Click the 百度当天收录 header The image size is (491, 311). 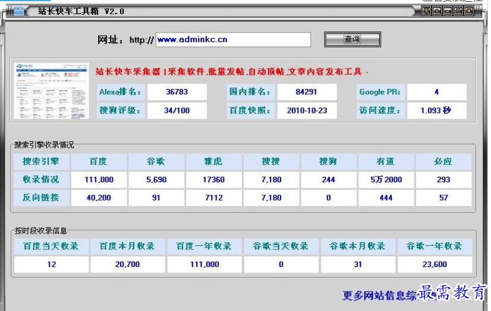coord(51,246)
